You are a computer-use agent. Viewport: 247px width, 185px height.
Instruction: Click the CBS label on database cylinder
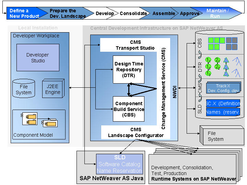click(x=200, y=43)
